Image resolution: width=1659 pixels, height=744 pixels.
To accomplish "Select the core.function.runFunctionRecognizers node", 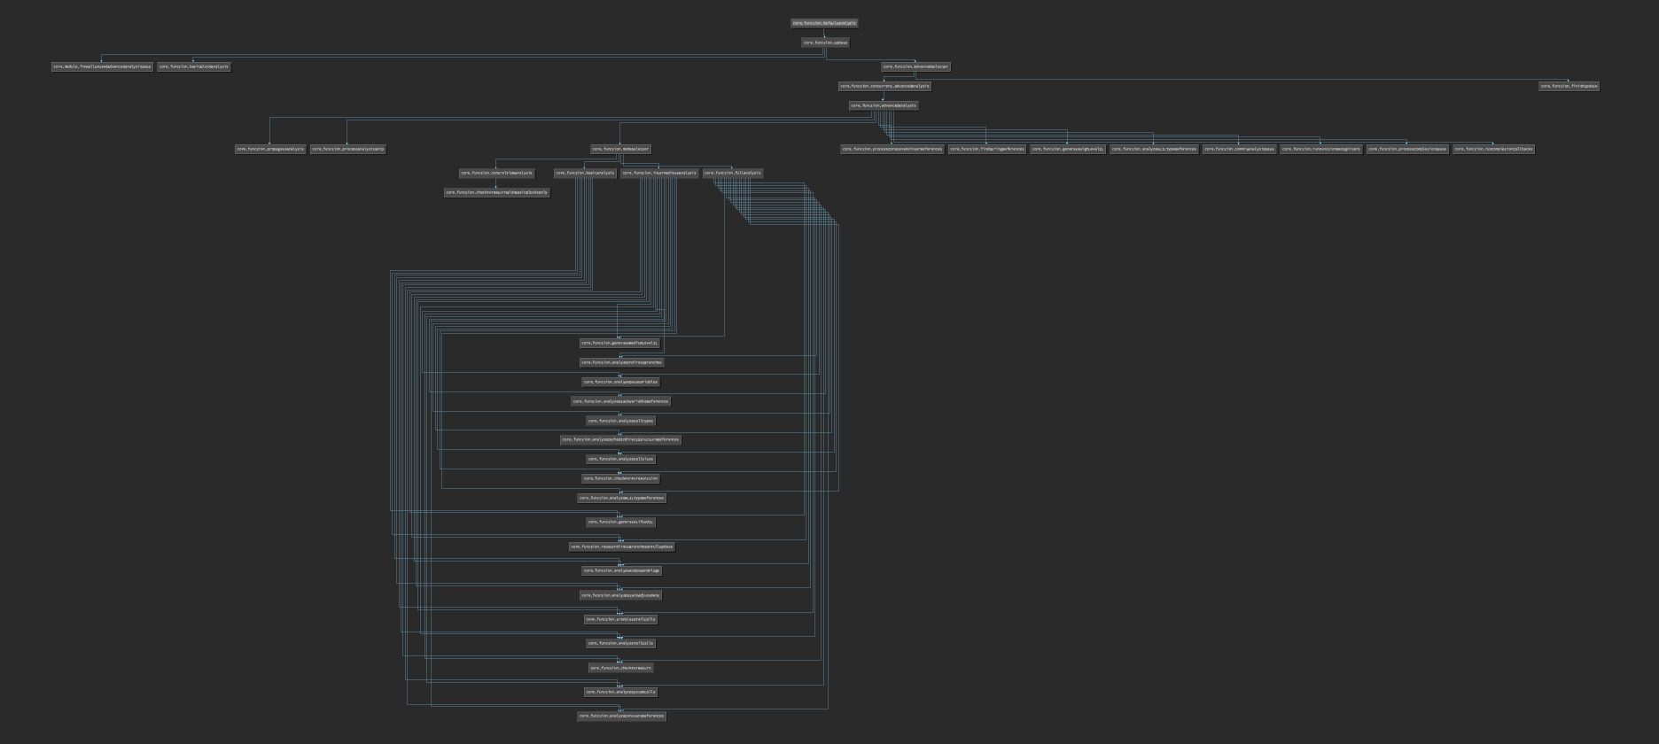I will coord(1320,149).
